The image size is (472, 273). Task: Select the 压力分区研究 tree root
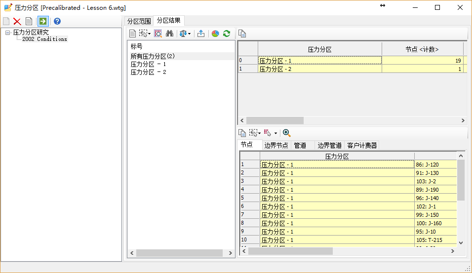point(31,32)
